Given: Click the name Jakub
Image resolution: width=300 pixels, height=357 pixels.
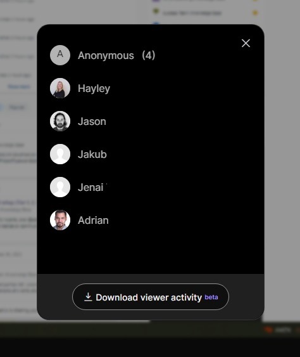Looking at the screenshot, I should [x=92, y=154].
